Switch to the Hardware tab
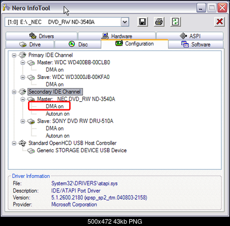Viewport: 230px width, 226px height. (x=117, y=36)
